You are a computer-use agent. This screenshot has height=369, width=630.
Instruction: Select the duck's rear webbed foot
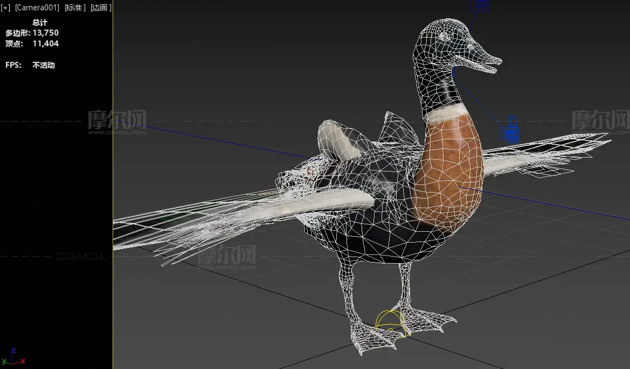click(431, 320)
